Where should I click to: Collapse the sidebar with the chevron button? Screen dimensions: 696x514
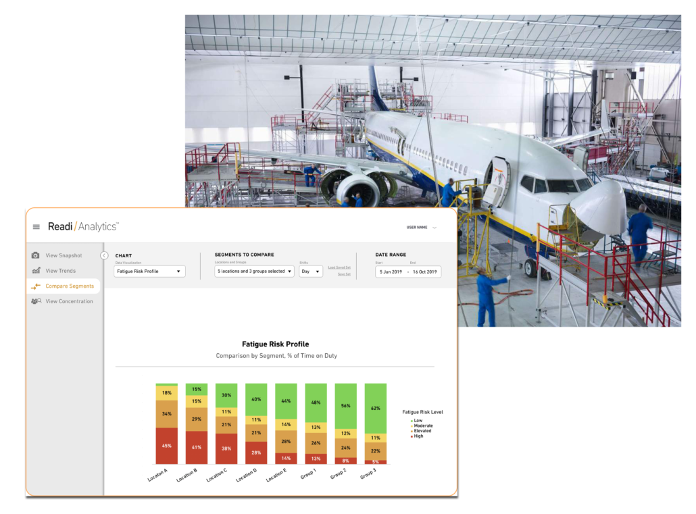[x=104, y=255]
